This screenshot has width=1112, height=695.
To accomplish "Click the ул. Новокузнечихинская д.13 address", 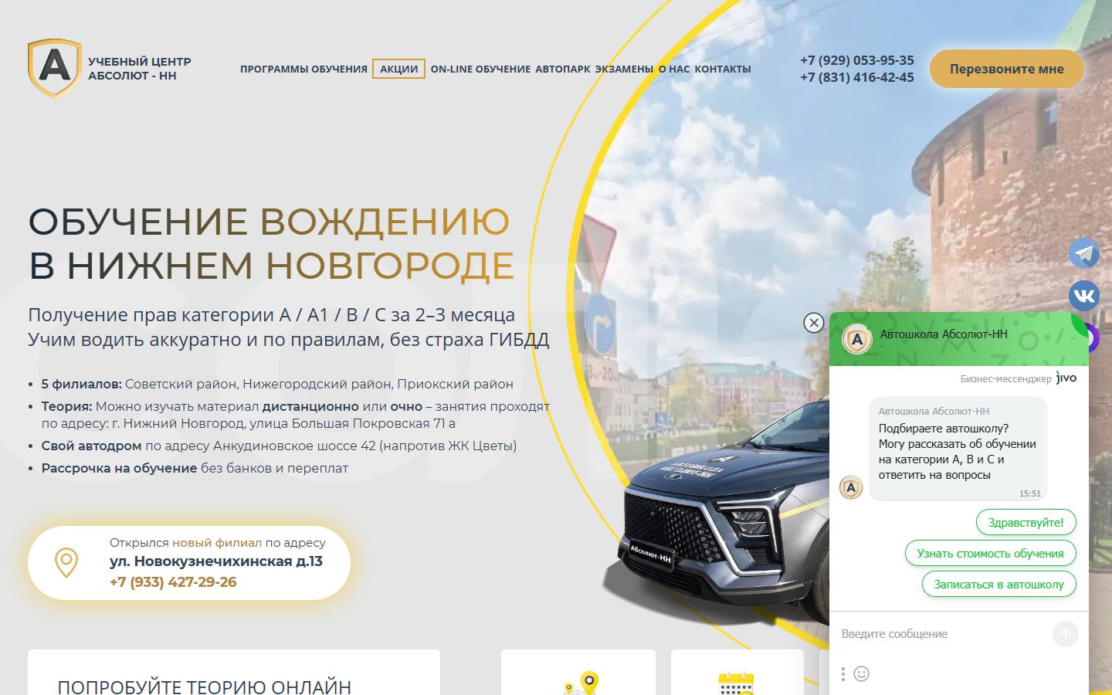I will pyautogui.click(x=216, y=561).
